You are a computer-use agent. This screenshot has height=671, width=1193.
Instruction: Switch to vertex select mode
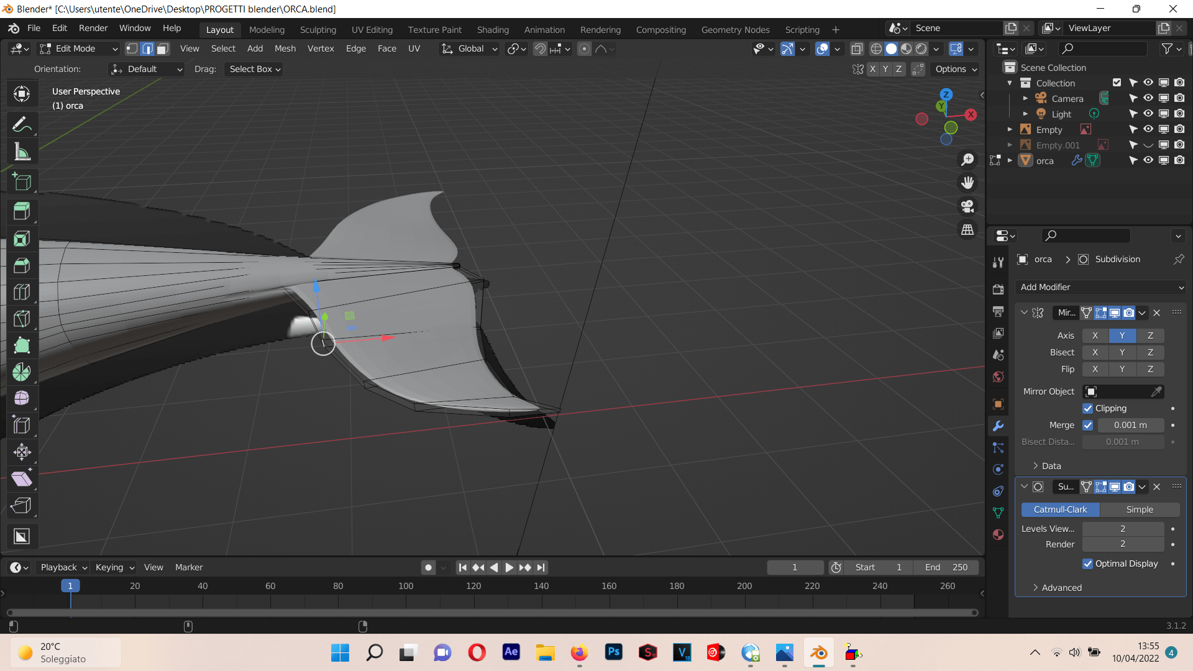(x=132, y=48)
